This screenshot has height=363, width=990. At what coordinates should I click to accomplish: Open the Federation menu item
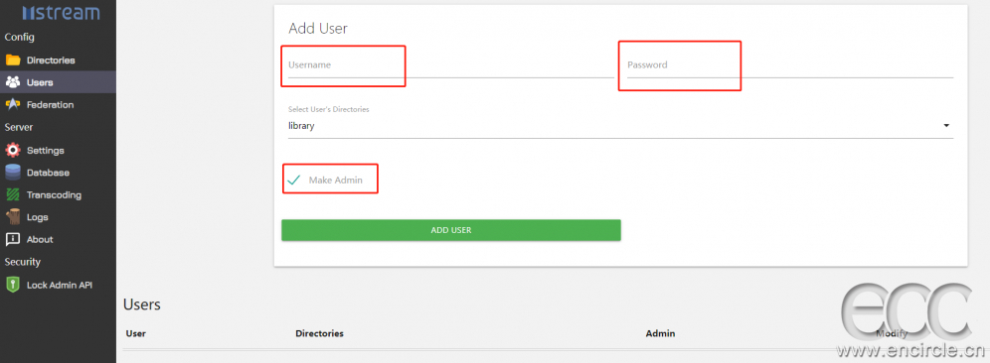point(58,104)
